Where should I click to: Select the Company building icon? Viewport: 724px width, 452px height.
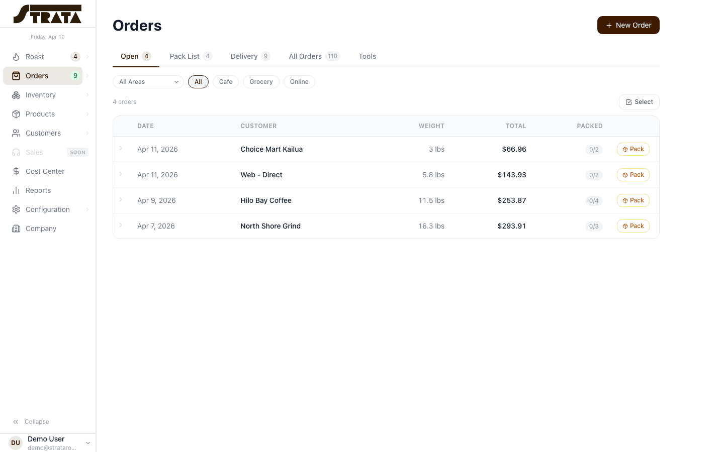click(17, 229)
